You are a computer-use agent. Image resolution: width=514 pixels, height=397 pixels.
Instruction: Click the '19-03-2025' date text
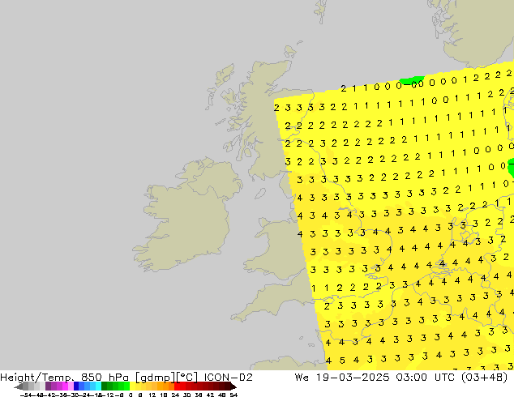[353, 378]
